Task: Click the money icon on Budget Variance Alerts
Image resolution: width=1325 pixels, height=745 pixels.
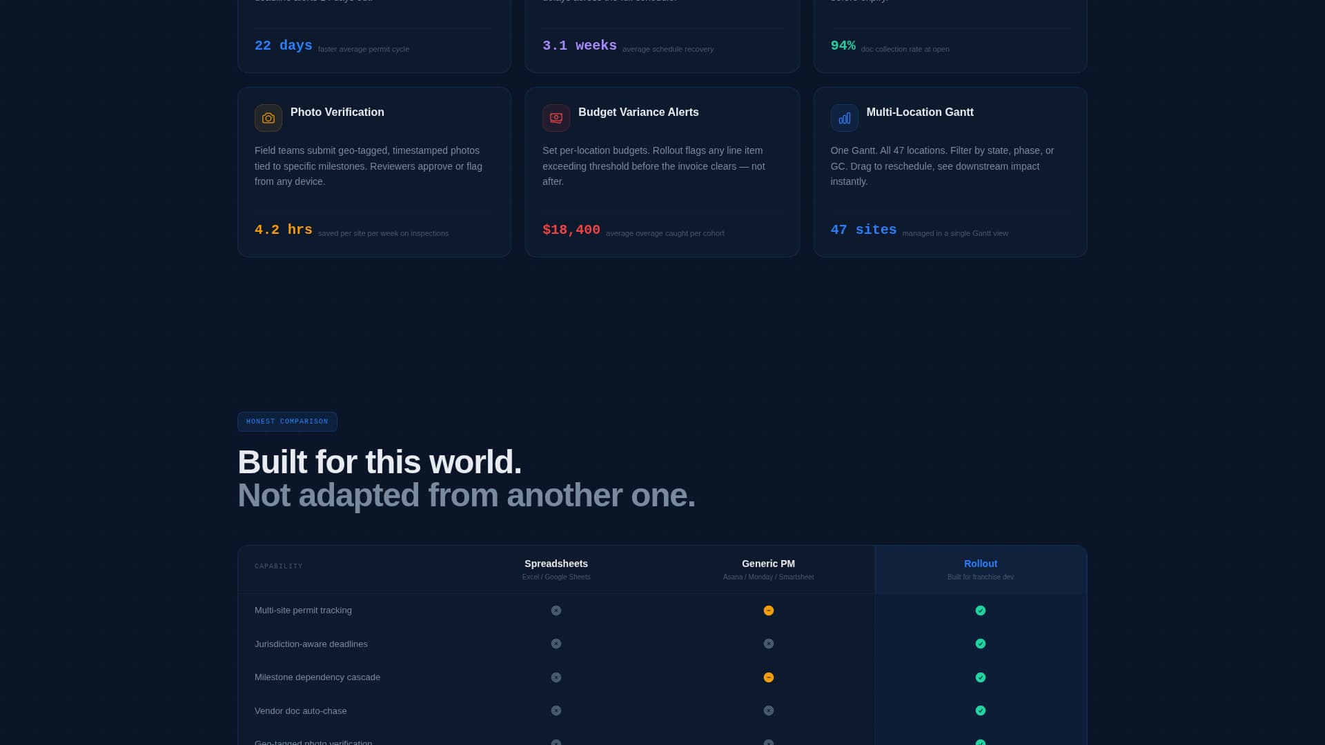Action: coord(556,118)
